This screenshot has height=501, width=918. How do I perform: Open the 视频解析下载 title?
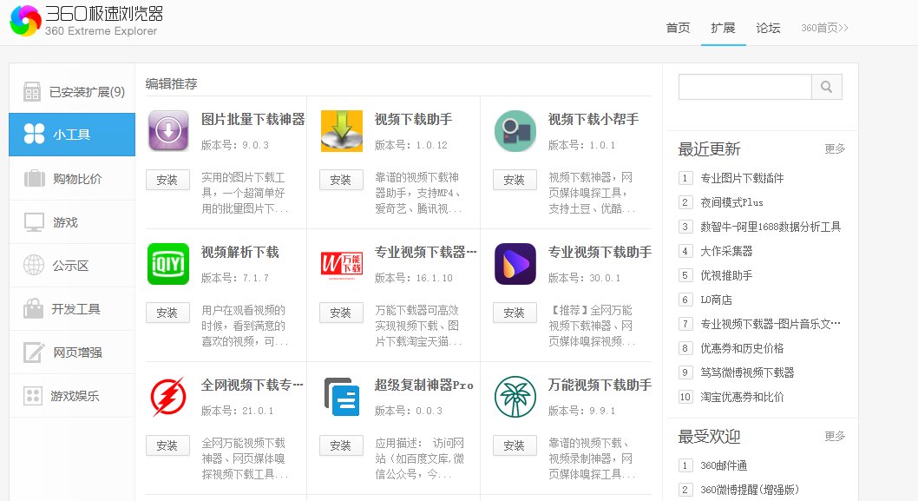click(240, 253)
